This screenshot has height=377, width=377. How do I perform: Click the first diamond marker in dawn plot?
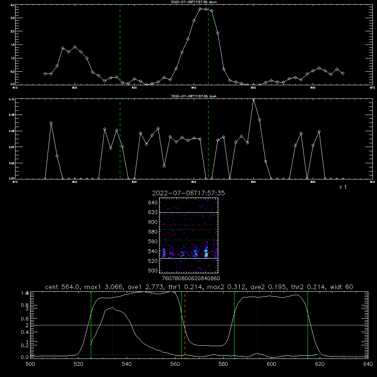pos(45,74)
